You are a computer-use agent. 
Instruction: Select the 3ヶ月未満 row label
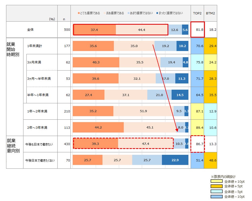point(34,62)
